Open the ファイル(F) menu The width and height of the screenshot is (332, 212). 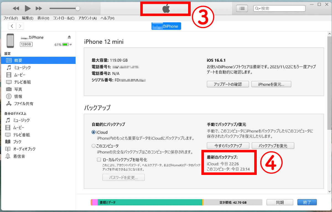click(x=11, y=18)
